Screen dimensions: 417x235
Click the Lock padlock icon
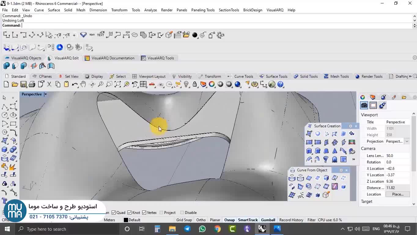[x=194, y=84]
